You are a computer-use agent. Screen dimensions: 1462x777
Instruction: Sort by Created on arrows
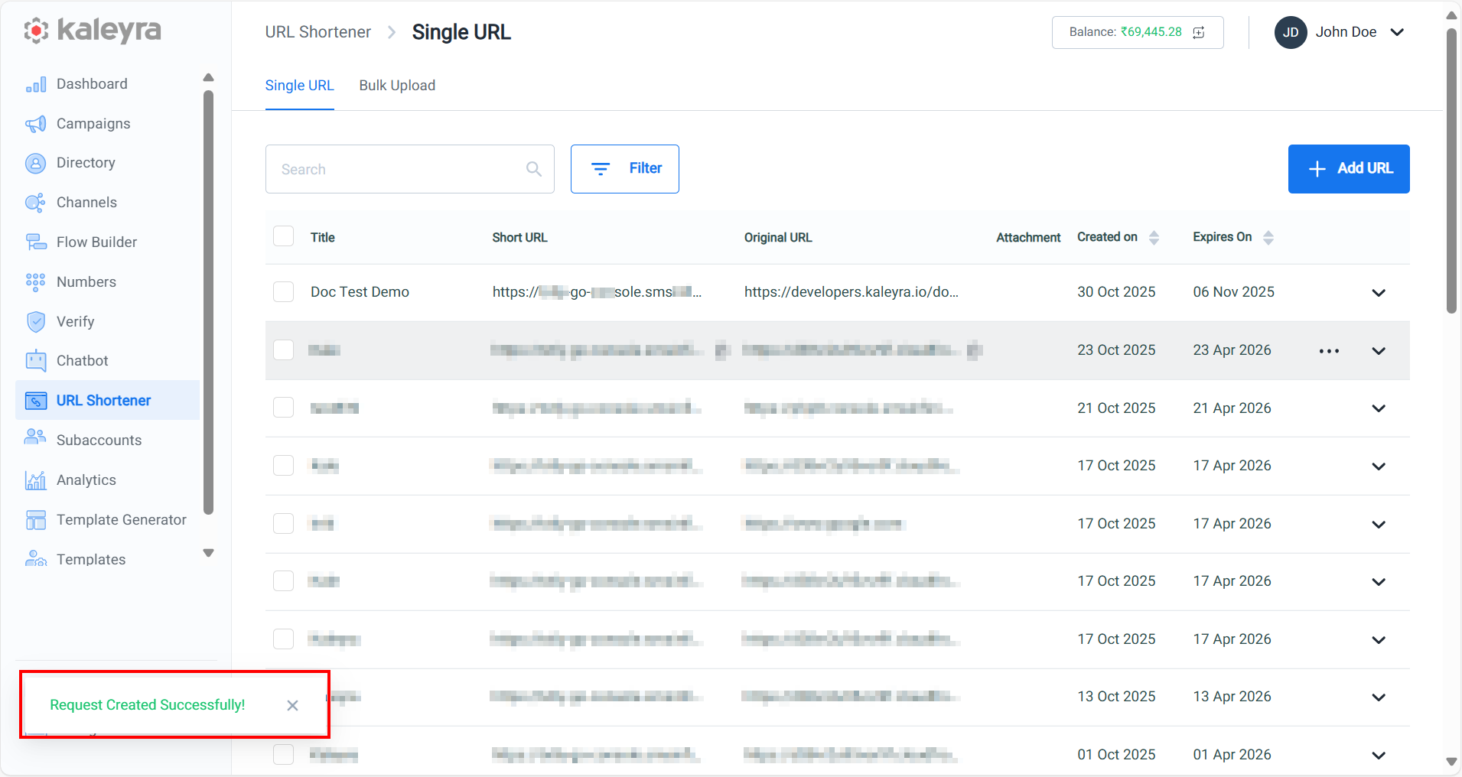1154,238
